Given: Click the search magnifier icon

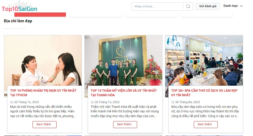Looking at the screenshot, I should tap(188, 6).
